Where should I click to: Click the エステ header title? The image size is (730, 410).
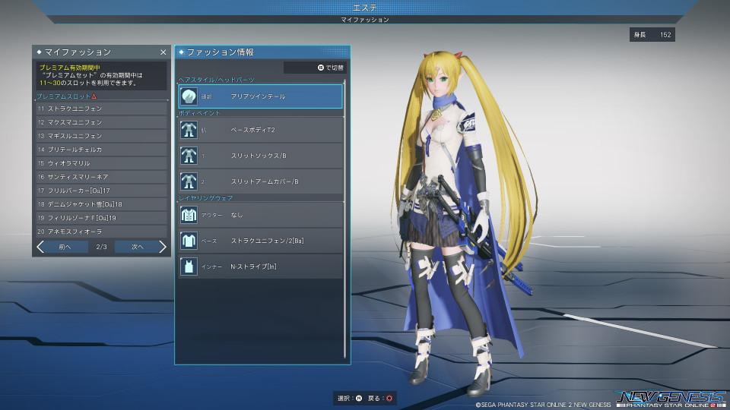[365, 8]
